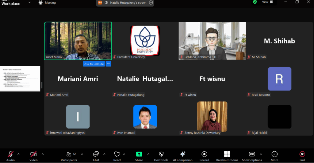Click the shared screen slide thumbnail
This screenshot has height=163, width=314.
20,79
